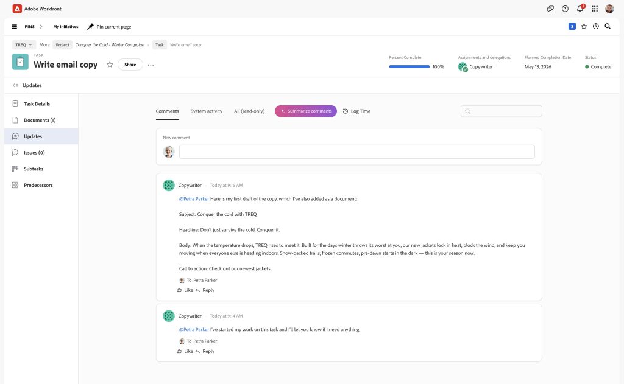
Task: Expand the PINS chevron arrow
Action: 41,27
